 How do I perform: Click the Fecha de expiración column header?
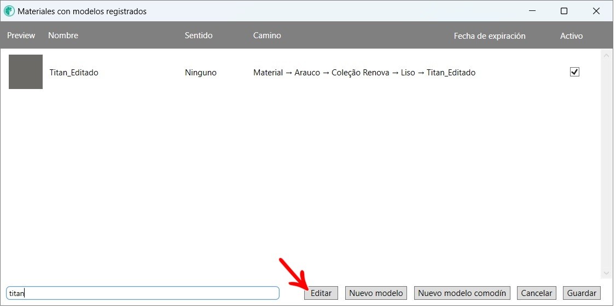point(489,36)
